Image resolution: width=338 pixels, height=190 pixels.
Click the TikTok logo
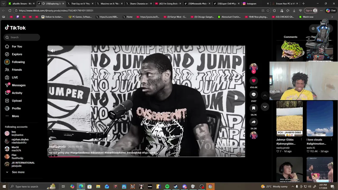[15, 28]
